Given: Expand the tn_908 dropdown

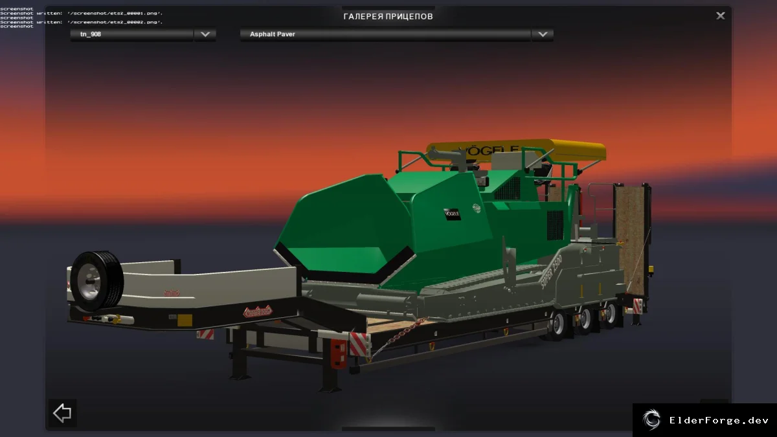Looking at the screenshot, I should pyautogui.click(x=205, y=34).
